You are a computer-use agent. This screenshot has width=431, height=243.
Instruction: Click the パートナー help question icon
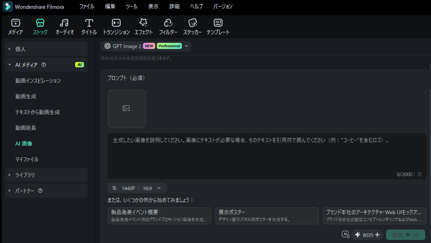tap(40, 191)
